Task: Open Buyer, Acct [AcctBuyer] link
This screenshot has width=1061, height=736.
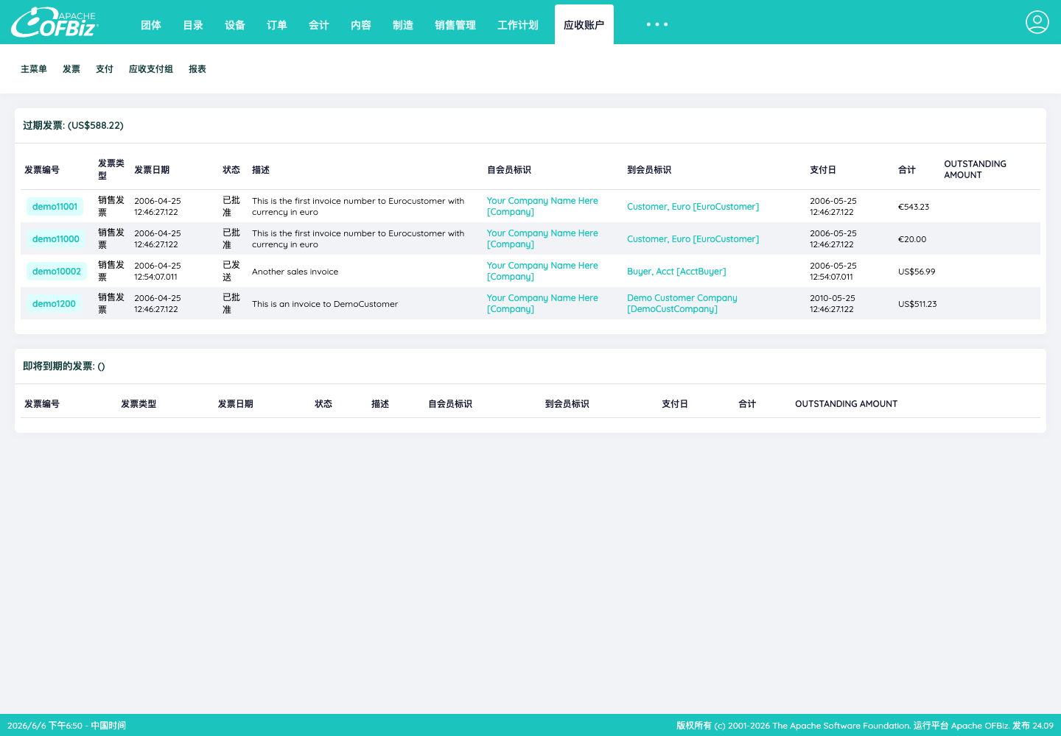Action: pyautogui.click(x=676, y=272)
